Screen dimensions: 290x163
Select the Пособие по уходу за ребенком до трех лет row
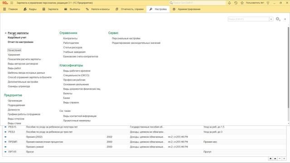[144, 132]
